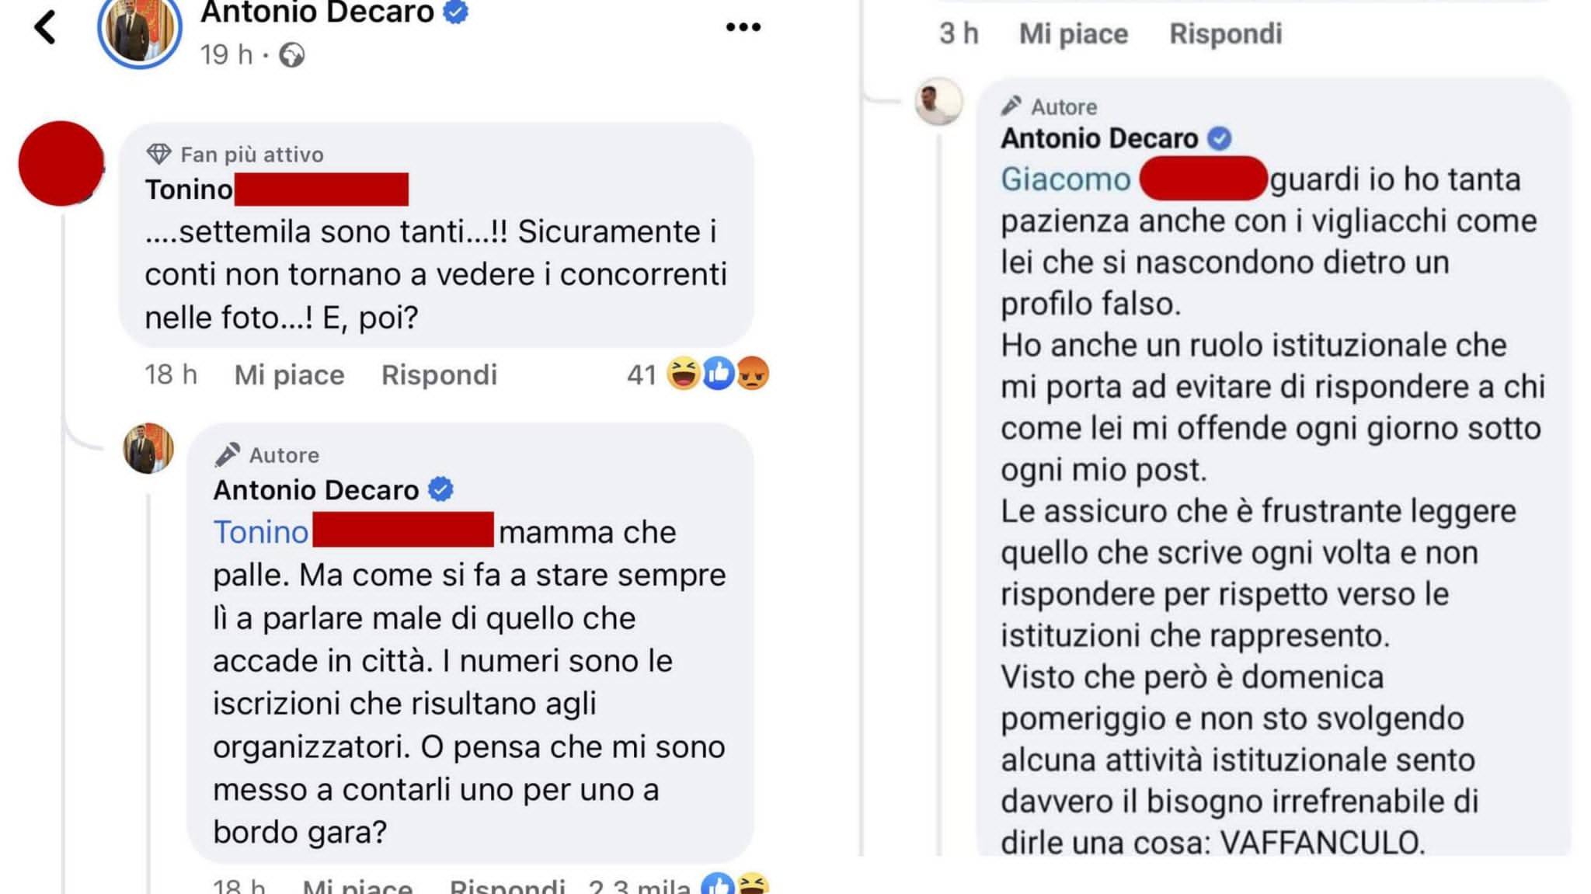Viewport: 1591px width, 894px height.
Task: Go back using the left arrow
Action: (45, 27)
